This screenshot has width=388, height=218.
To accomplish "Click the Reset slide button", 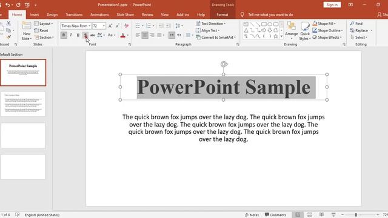I will pos(41,30).
